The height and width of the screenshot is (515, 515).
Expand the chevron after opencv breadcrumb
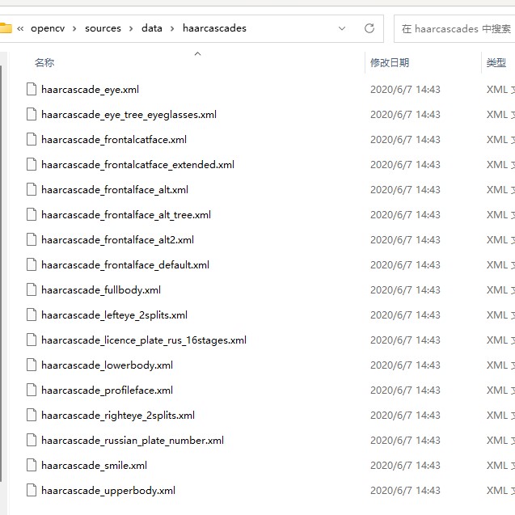[74, 28]
